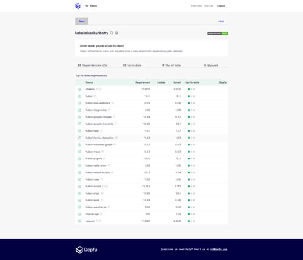Click the requirement version in the hubot-scripts row
Screen dimensions: 303x260
pos(146,186)
